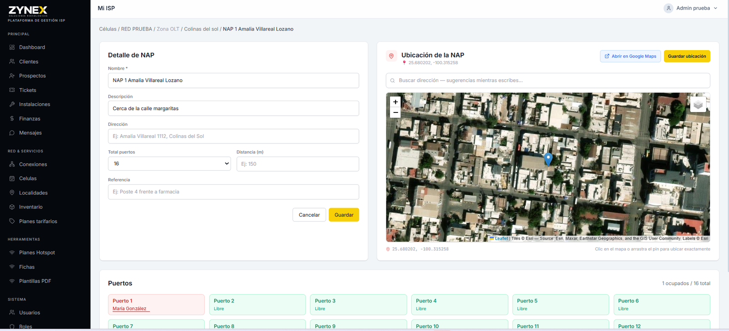Click the yellow Guardar button

pyautogui.click(x=344, y=215)
